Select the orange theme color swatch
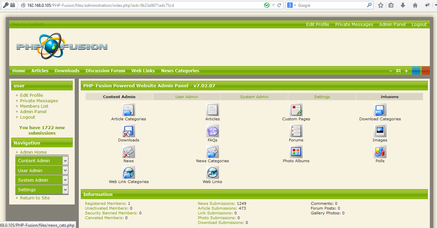Image resolution: width=437 pixels, height=228 pixels. 425,71
